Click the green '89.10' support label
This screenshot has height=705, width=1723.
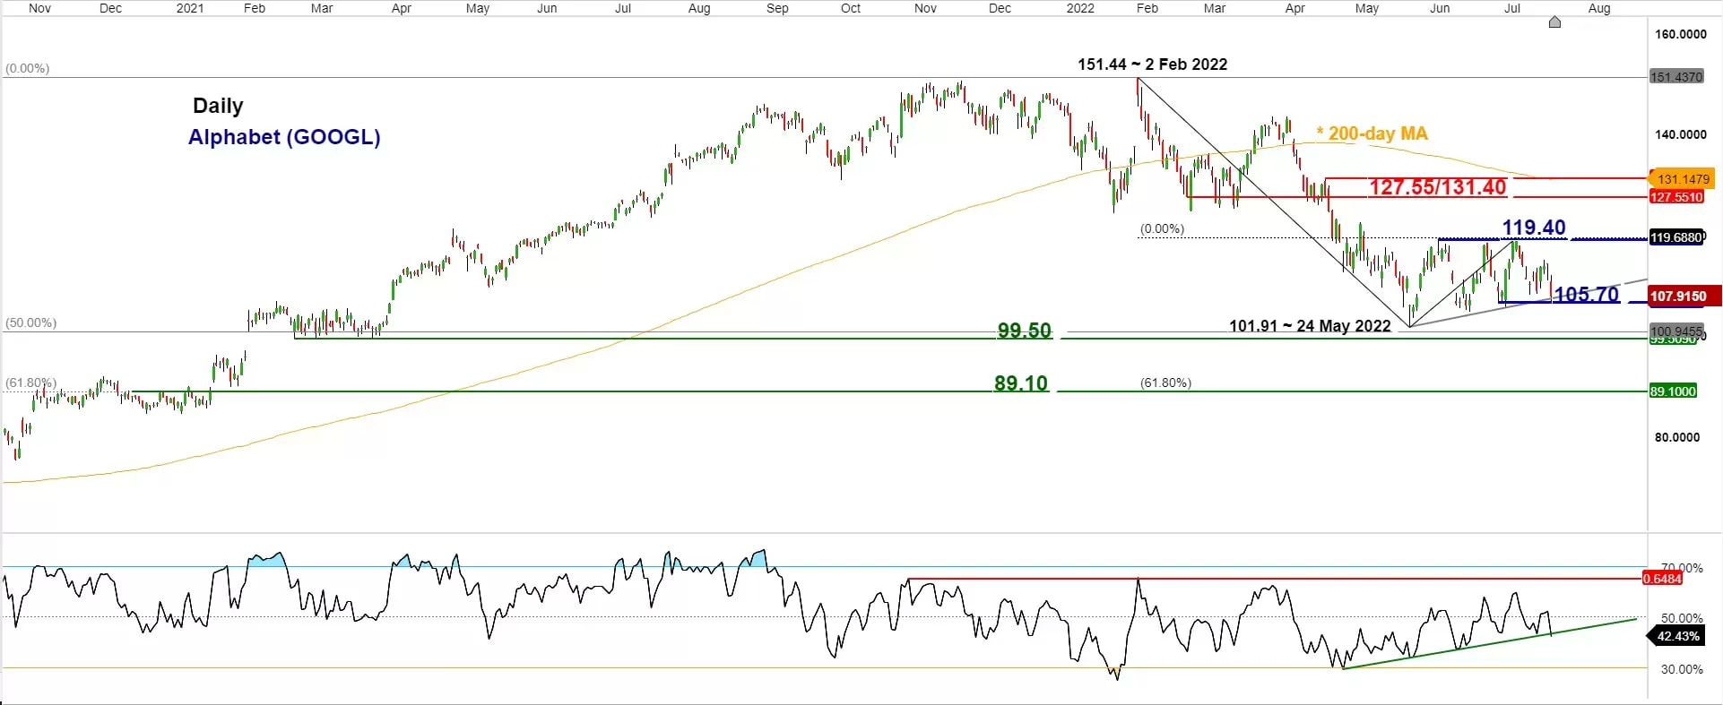tap(1020, 383)
